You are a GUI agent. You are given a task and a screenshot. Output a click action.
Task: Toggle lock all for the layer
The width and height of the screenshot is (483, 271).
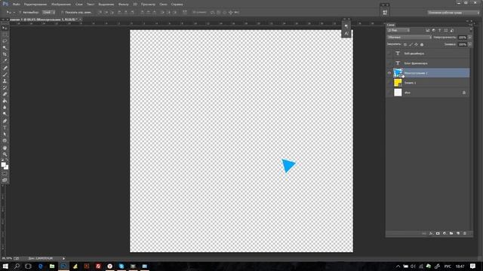tap(422, 44)
